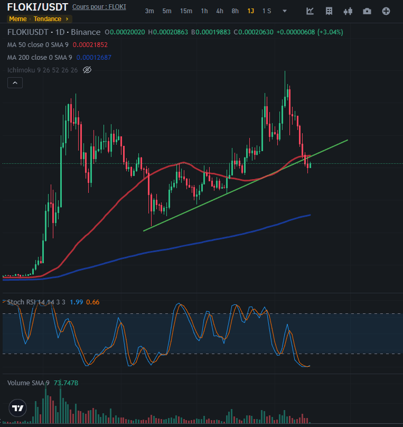Select the MA 50 close indicator label
This screenshot has height=427, width=403.
pos(38,45)
